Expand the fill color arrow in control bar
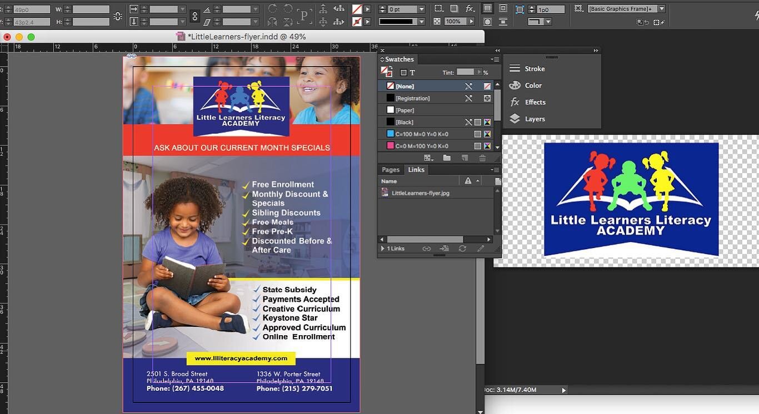This screenshot has height=414, width=759. click(x=367, y=9)
